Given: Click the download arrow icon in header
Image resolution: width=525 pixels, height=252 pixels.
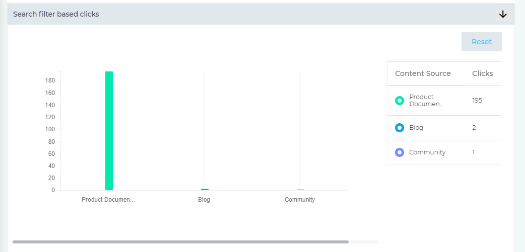Looking at the screenshot, I should pyautogui.click(x=502, y=14).
